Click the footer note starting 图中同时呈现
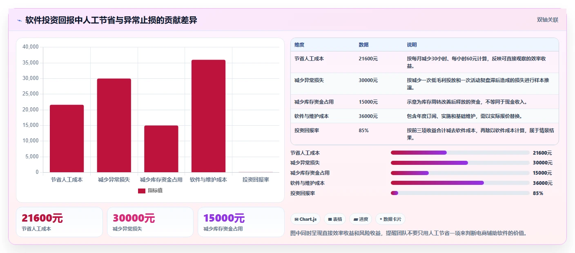This screenshot has width=575, height=253. click(408, 233)
